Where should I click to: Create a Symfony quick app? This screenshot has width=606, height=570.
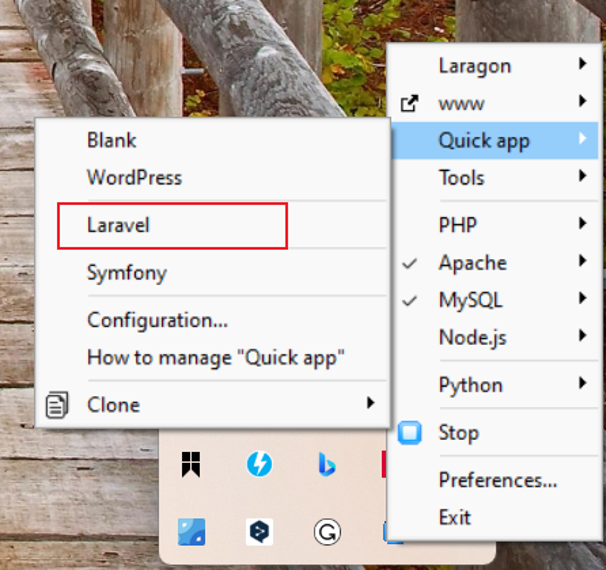(x=212, y=272)
